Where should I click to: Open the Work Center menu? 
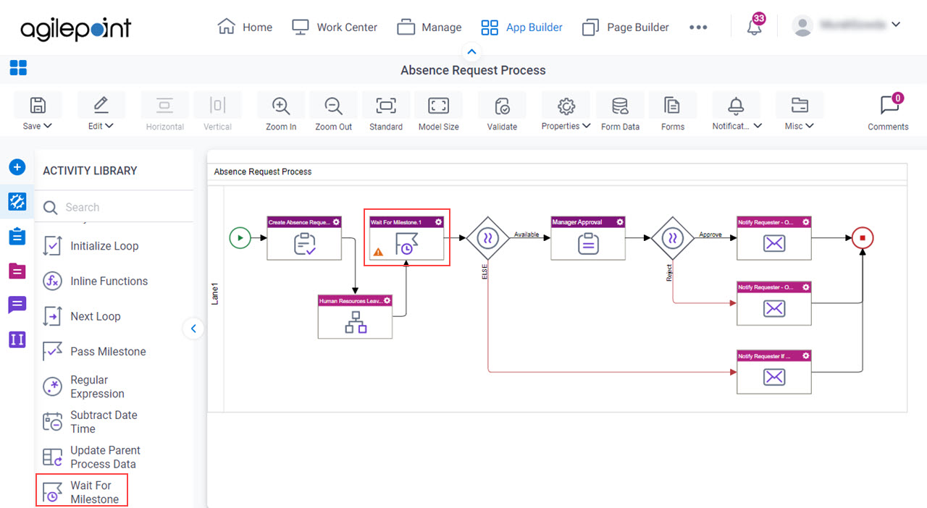pyautogui.click(x=334, y=27)
